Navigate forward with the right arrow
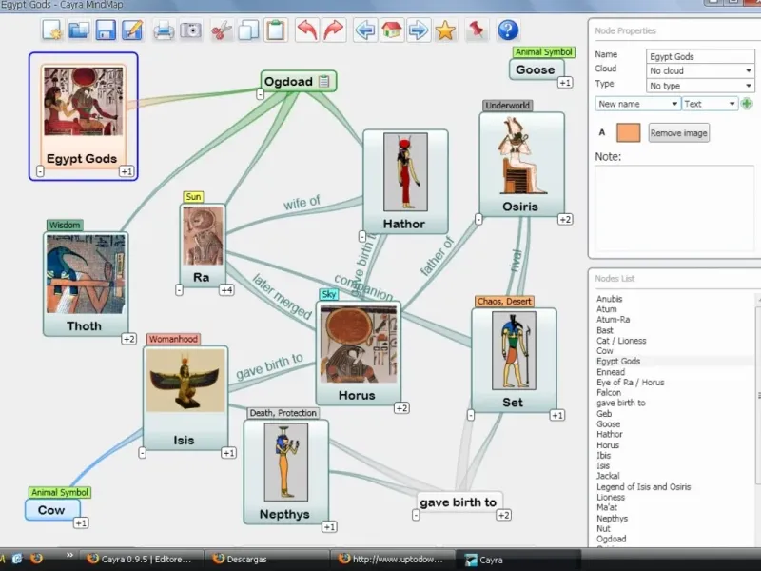 coord(419,30)
